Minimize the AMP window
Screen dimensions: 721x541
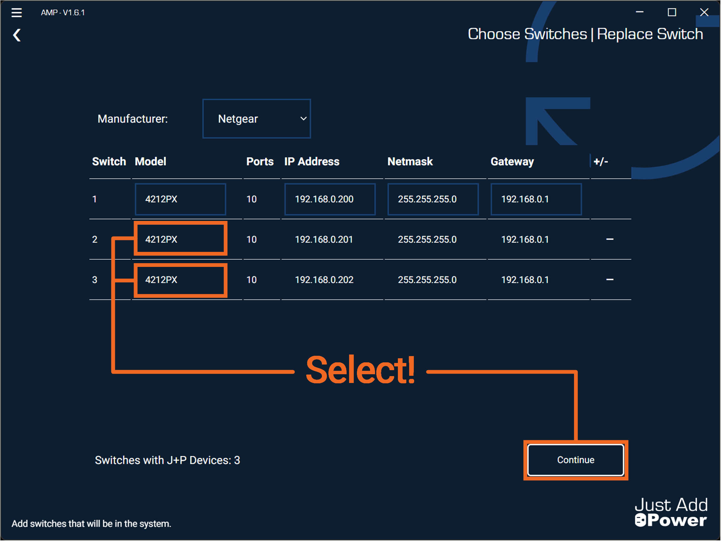pyautogui.click(x=639, y=13)
